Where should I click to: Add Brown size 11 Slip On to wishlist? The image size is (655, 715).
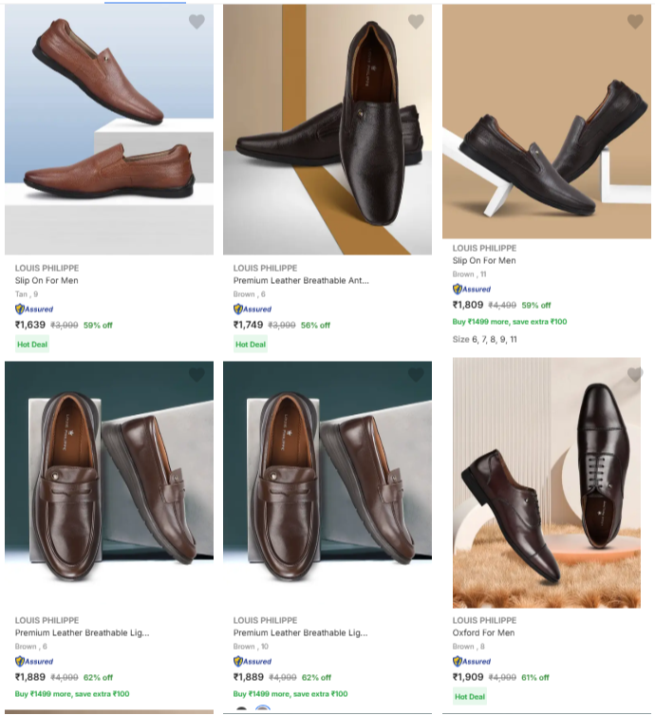(x=635, y=22)
